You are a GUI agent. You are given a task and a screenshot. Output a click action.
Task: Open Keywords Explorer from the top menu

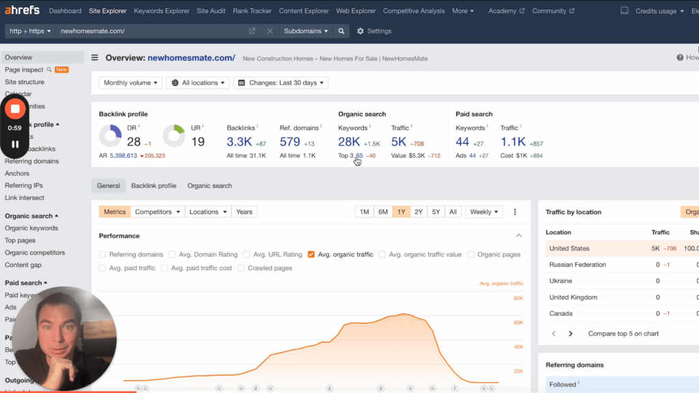(x=161, y=10)
